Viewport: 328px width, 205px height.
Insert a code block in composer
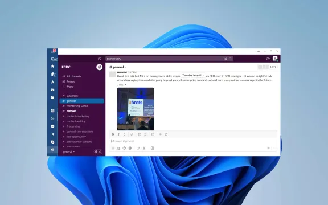pyautogui.click(x=166, y=134)
